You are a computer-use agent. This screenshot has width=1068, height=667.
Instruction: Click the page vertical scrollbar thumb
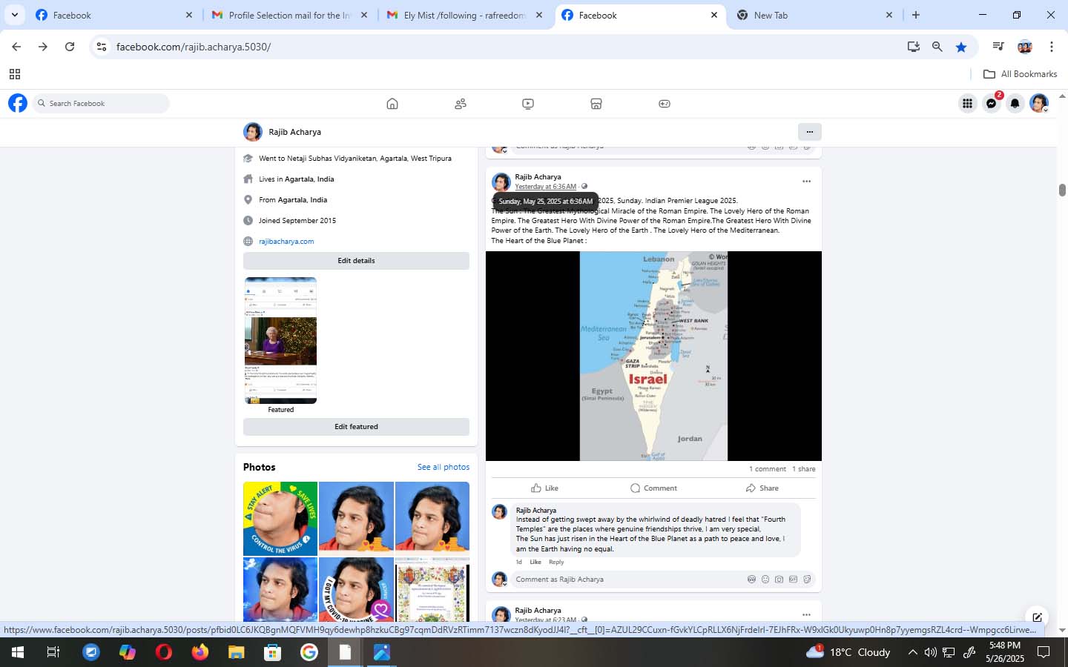1062,190
